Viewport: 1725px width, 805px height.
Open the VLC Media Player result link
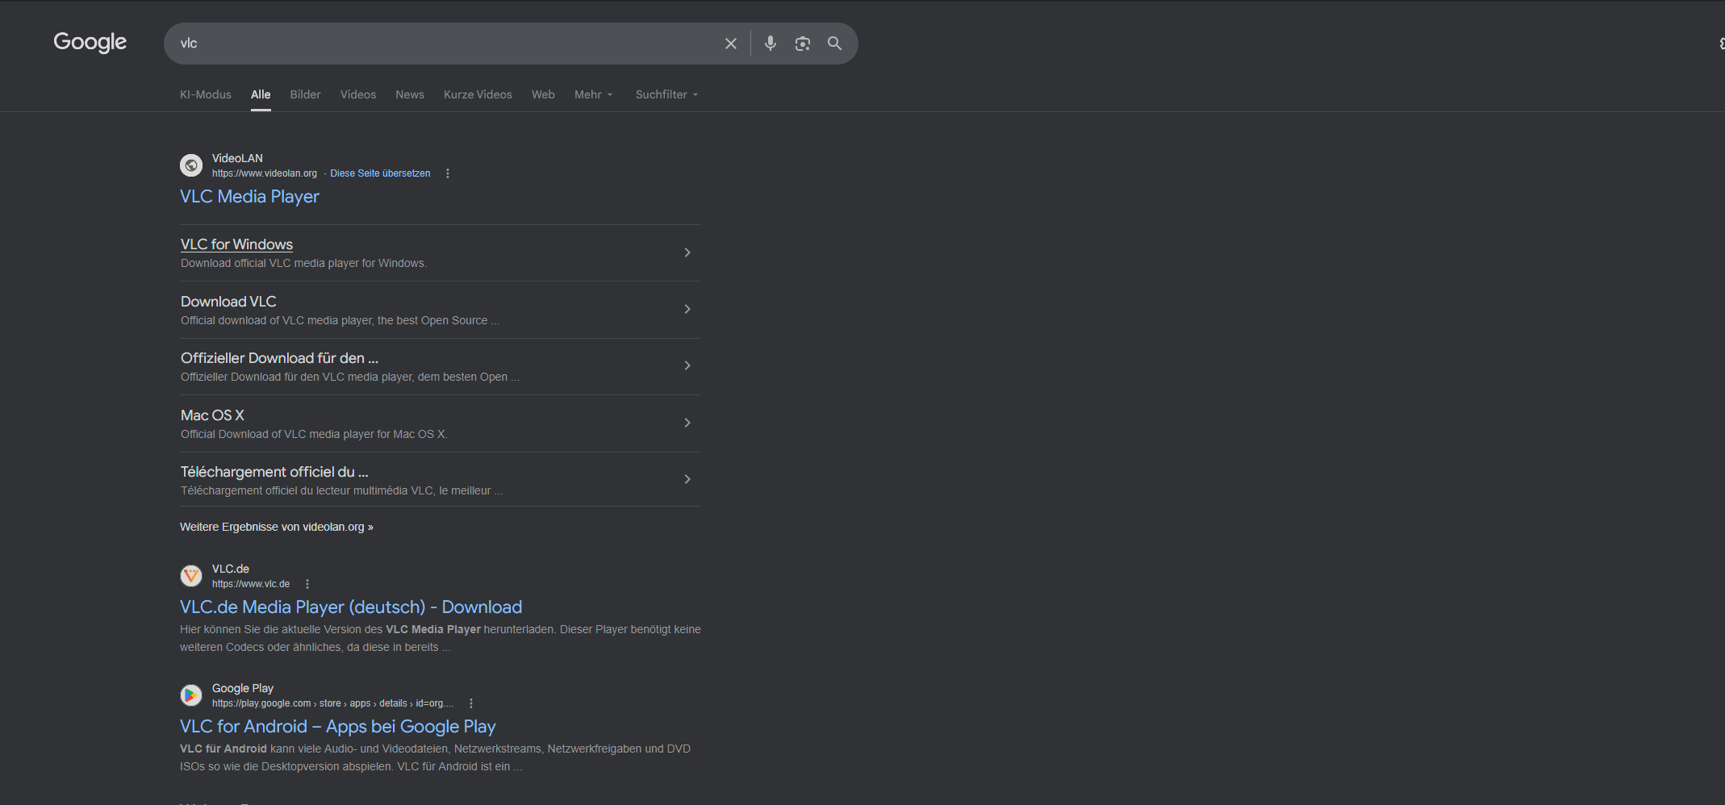tap(249, 197)
